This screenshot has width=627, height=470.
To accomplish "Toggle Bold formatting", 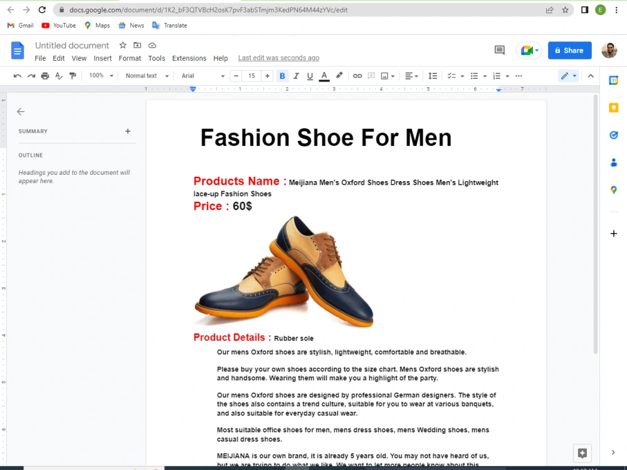I will 282,76.
